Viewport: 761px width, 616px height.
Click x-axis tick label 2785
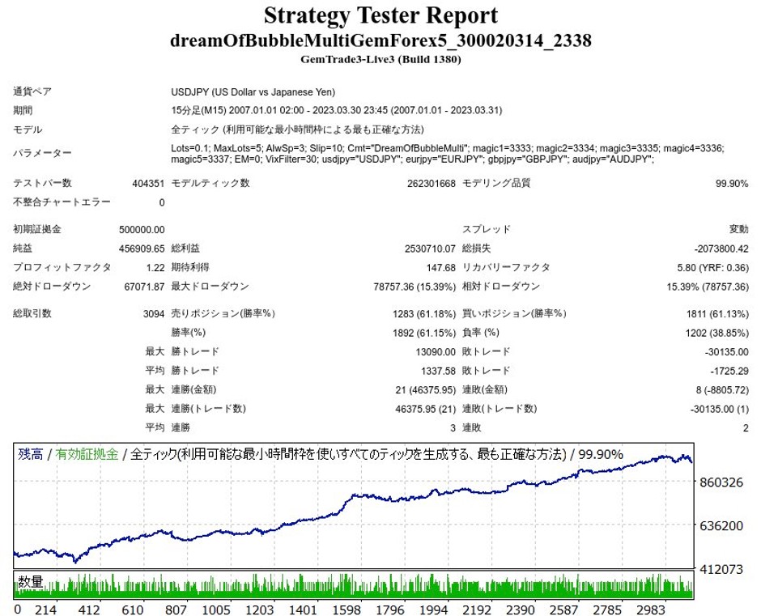pos(607,610)
